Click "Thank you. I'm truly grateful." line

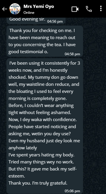point(38,183)
